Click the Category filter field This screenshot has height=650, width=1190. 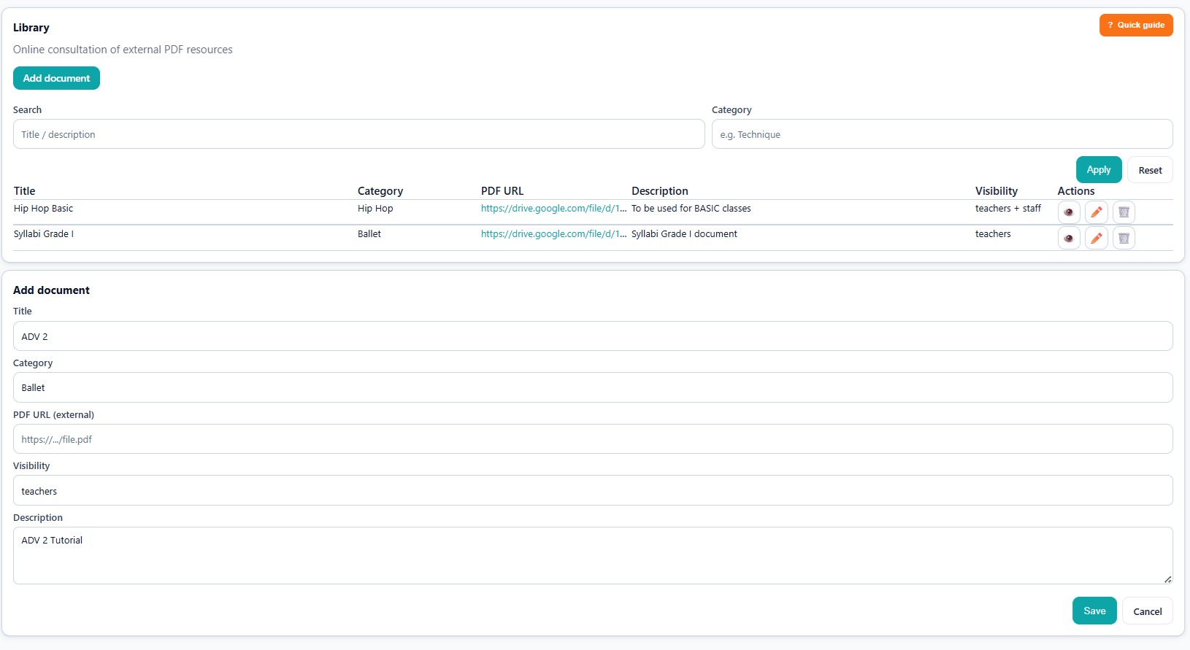click(x=942, y=134)
